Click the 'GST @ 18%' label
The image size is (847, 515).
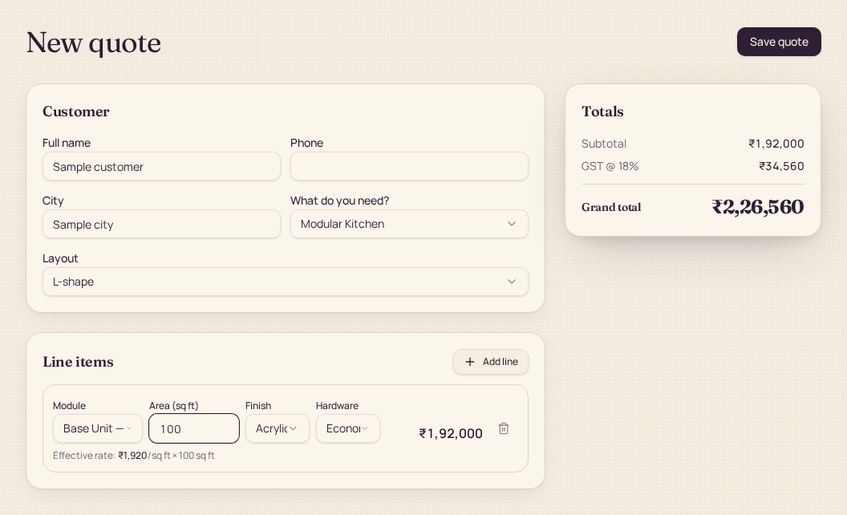point(610,166)
